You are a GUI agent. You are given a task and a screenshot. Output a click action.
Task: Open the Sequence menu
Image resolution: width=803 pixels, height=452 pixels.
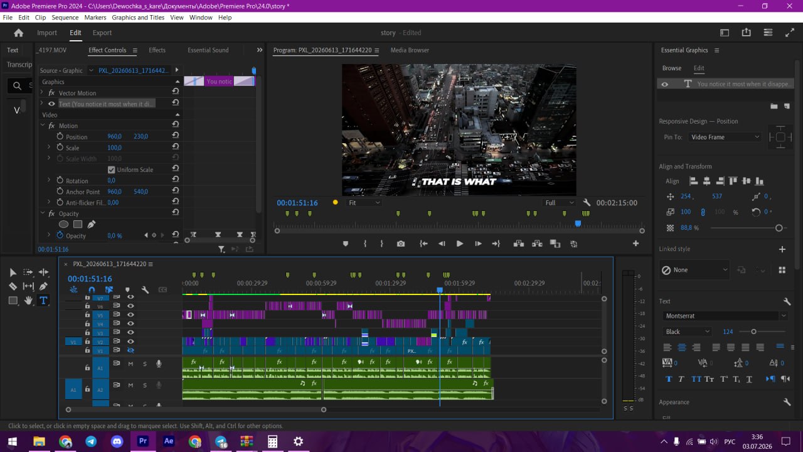coord(65,18)
